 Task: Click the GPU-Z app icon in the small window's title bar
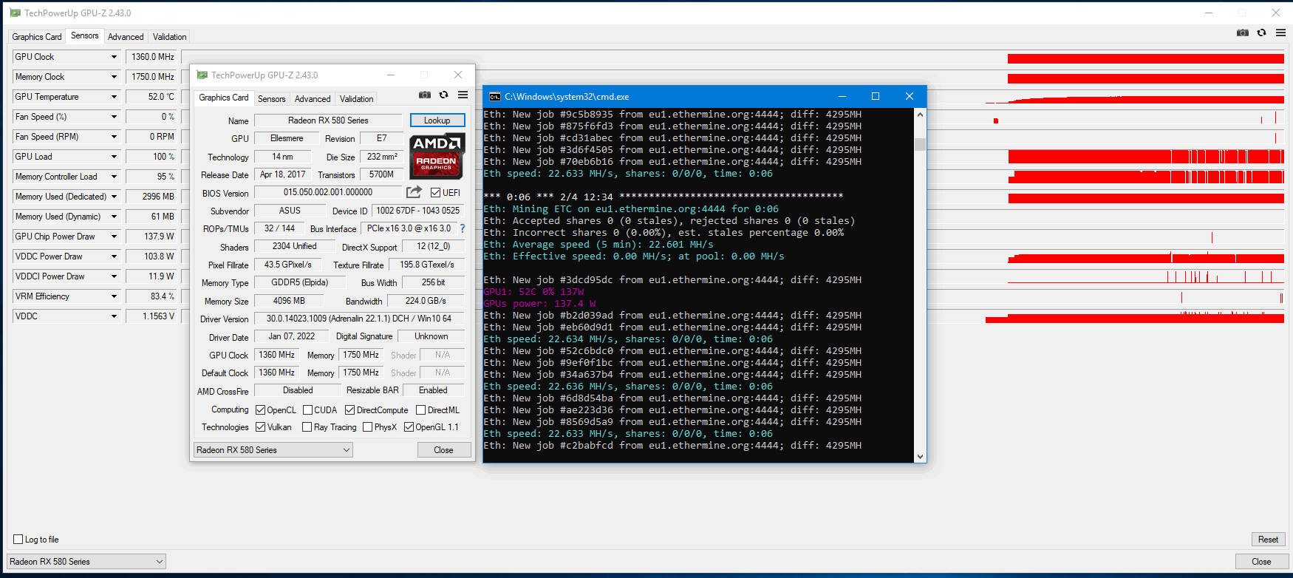[x=202, y=75]
